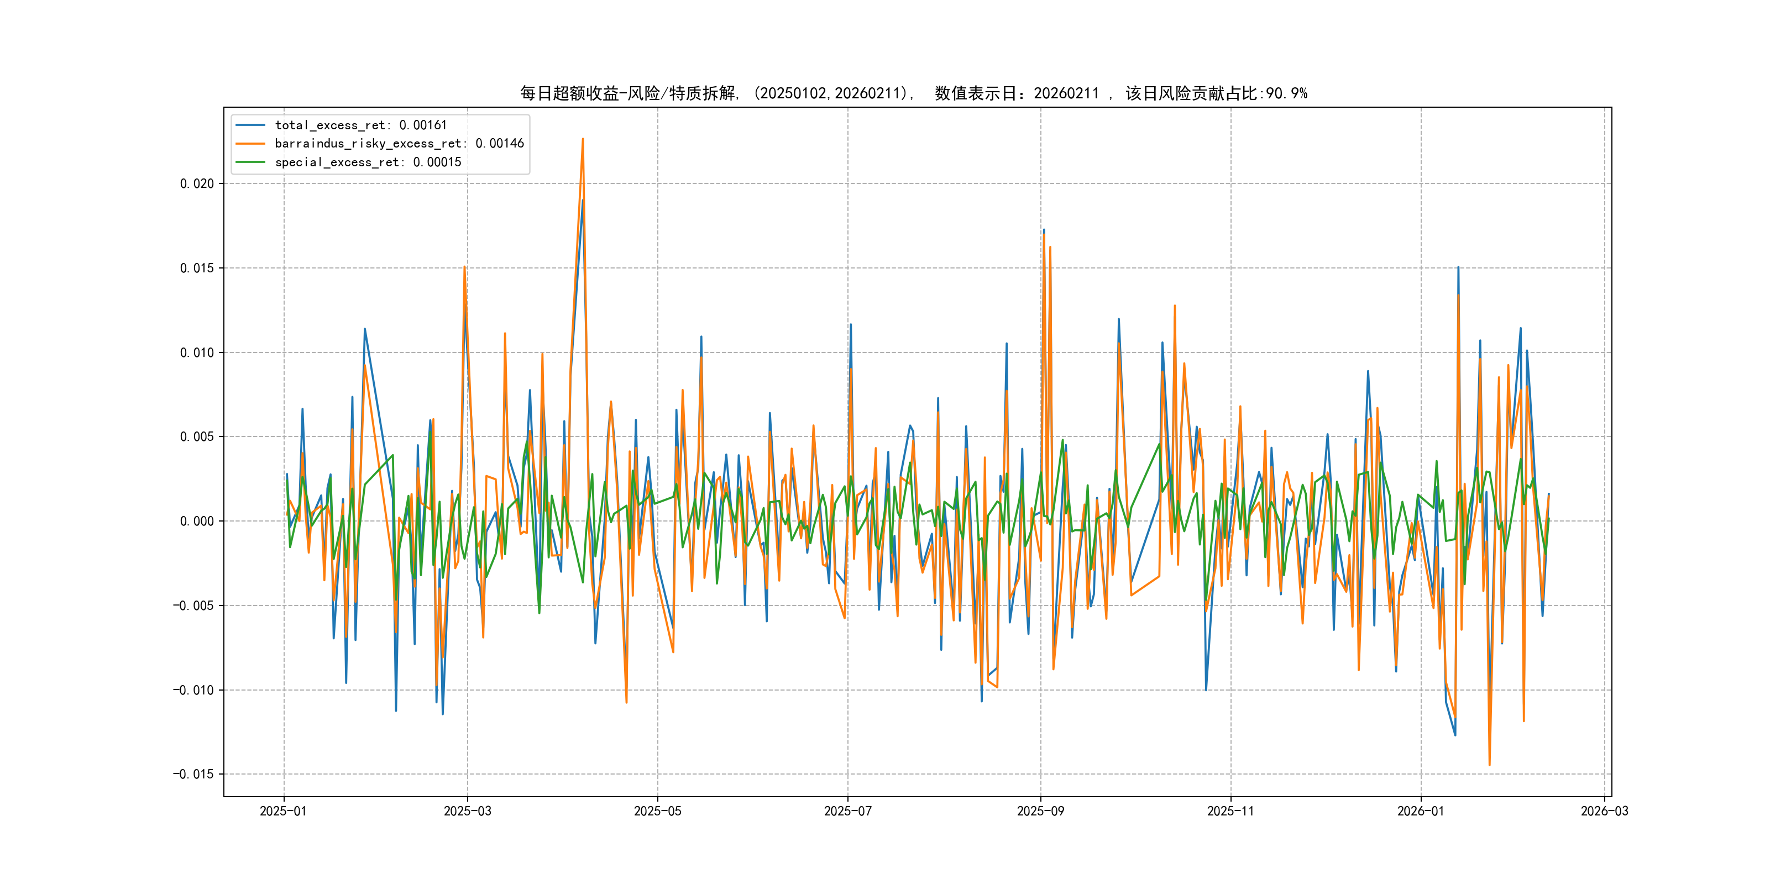Click the 0.000 y-axis tick label
The width and height of the screenshot is (1791, 895).
[197, 521]
